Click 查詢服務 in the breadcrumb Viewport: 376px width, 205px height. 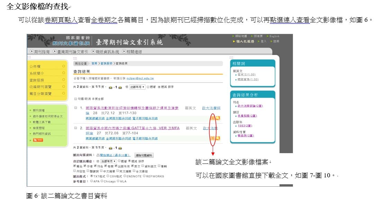pos(106,64)
